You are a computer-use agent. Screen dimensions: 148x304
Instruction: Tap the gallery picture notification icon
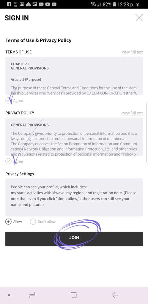(35, 4)
